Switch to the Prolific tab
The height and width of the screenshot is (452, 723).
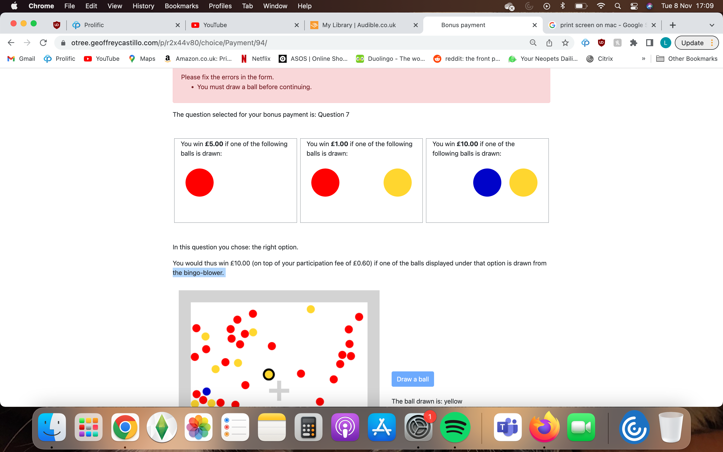click(x=126, y=25)
